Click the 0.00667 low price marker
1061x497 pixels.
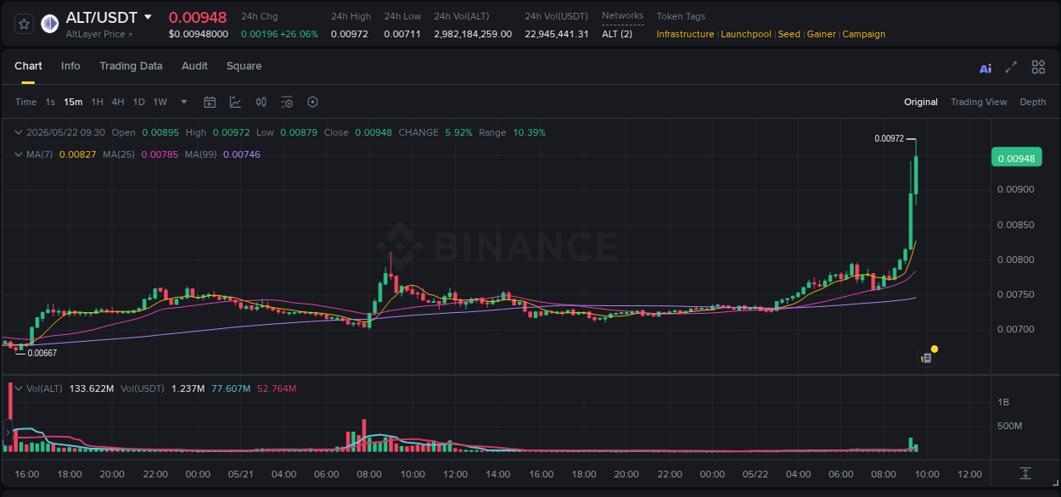coord(42,353)
